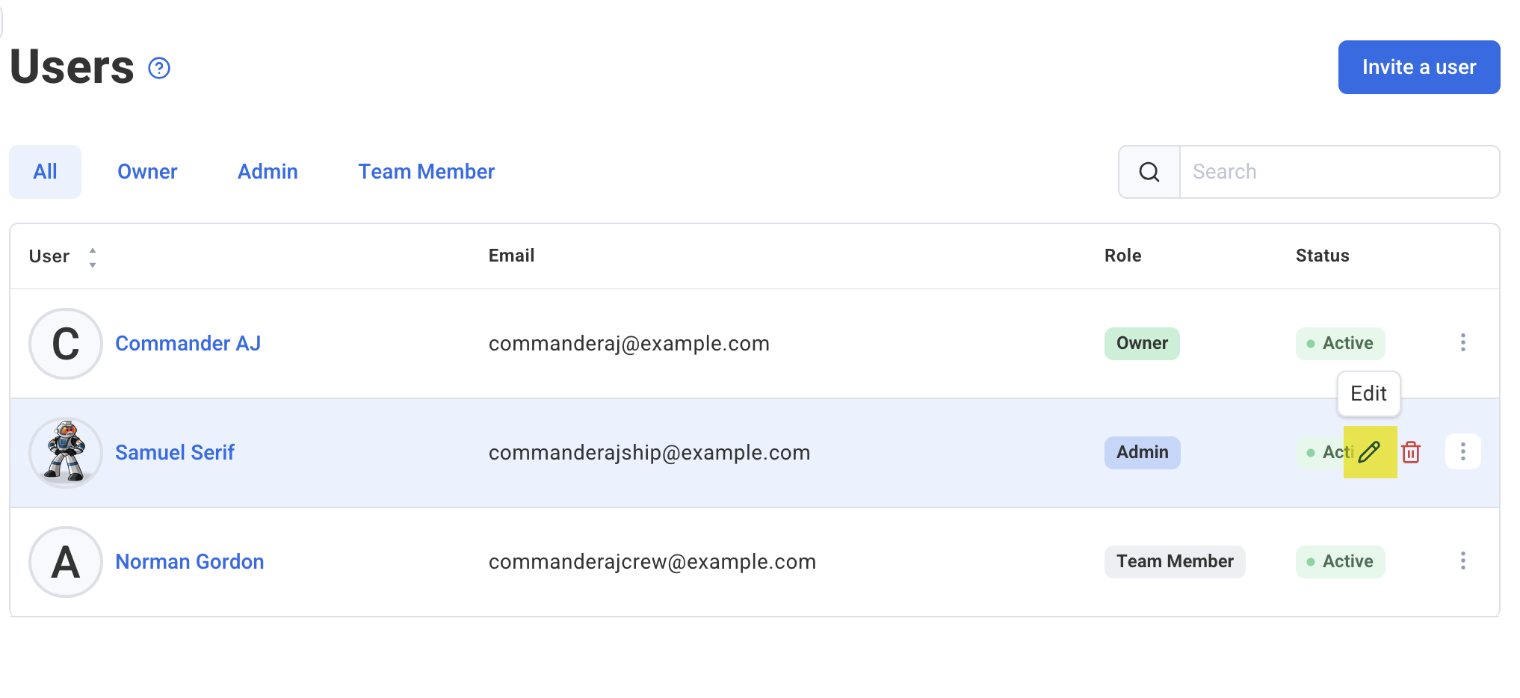Click the Team Member role badge

click(x=1175, y=562)
